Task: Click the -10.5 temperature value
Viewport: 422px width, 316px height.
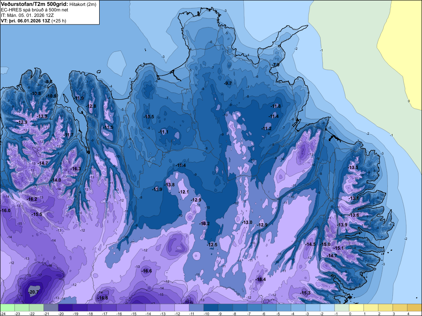Action: [149, 117]
